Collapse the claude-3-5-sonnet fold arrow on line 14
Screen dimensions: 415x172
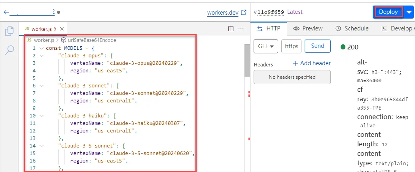click(x=41, y=146)
